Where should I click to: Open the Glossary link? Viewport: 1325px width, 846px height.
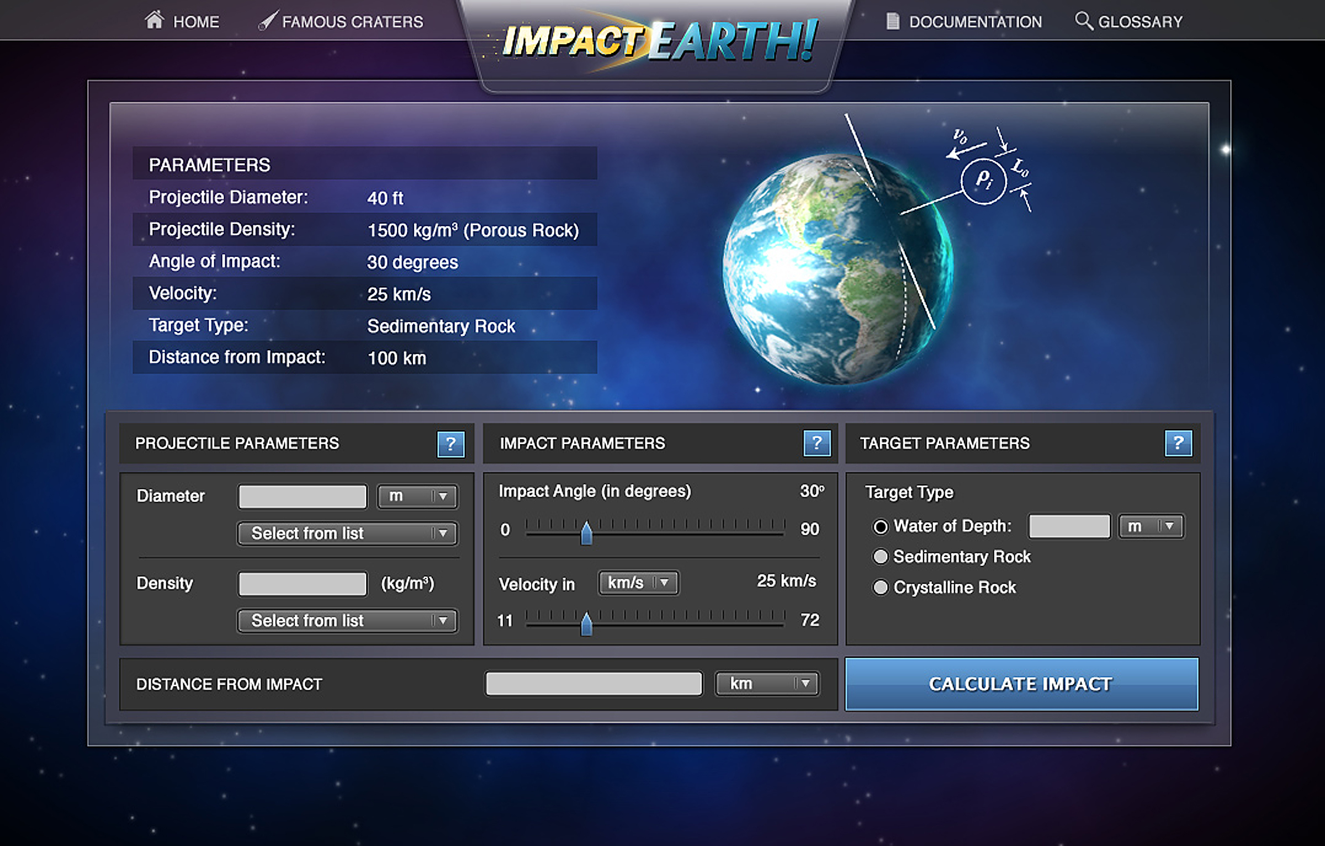[x=1140, y=22]
